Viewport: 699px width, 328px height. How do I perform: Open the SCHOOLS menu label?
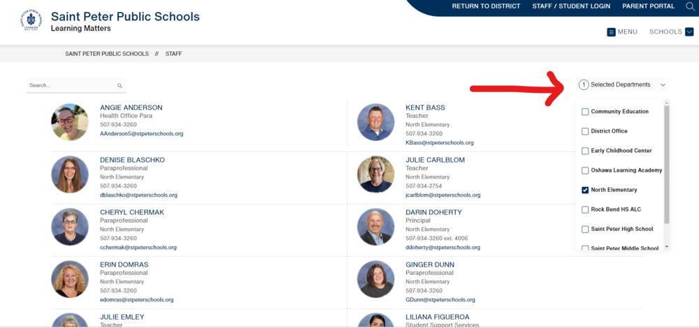[665, 32]
